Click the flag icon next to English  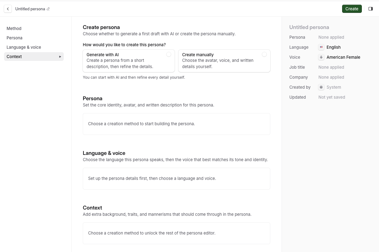click(x=321, y=47)
